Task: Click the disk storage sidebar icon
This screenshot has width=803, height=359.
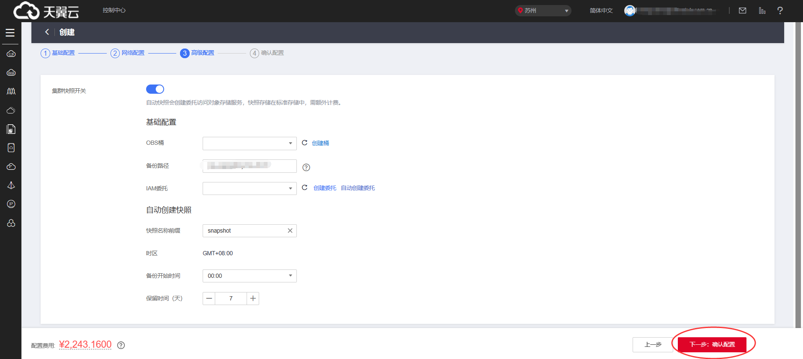Action: point(11,148)
